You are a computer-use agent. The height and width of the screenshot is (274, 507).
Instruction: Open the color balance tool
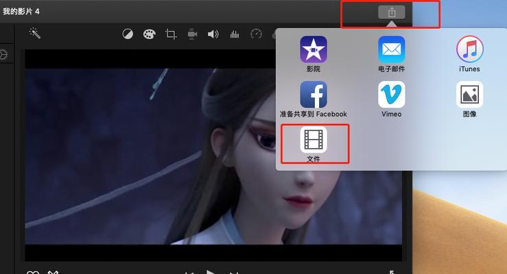click(128, 34)
